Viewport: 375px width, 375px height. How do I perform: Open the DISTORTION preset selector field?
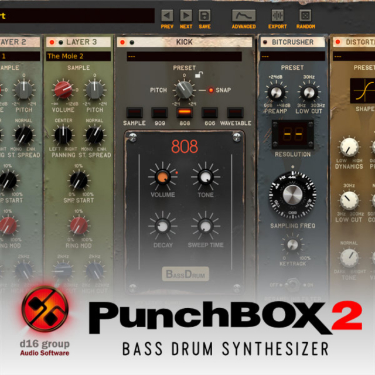[x=354, y=56]
